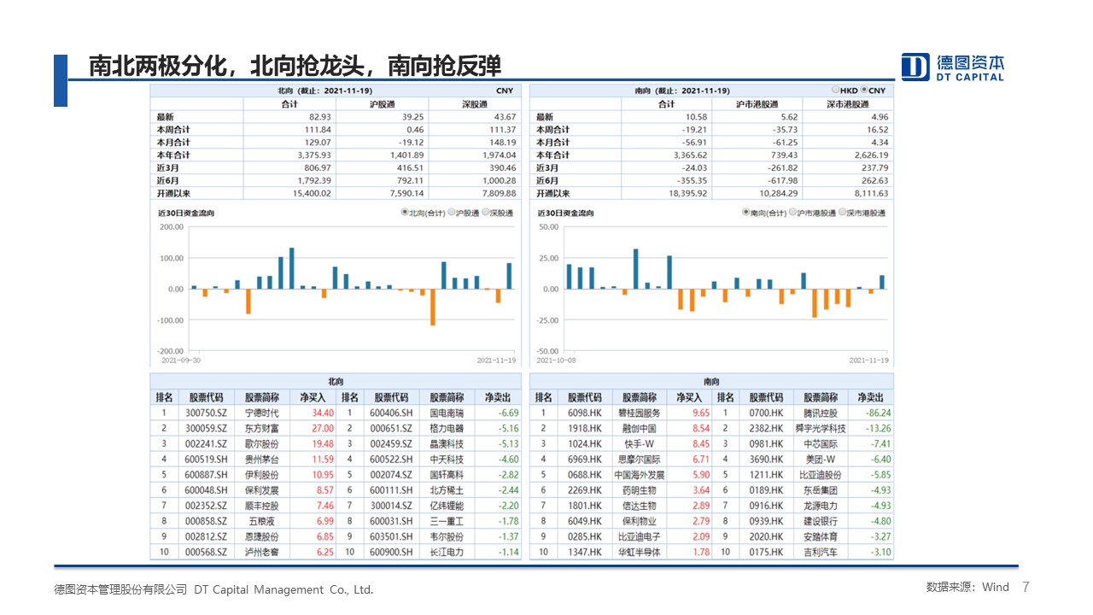
Task: Click the 2021-10-08 axis date label
Action: [557, 360]
